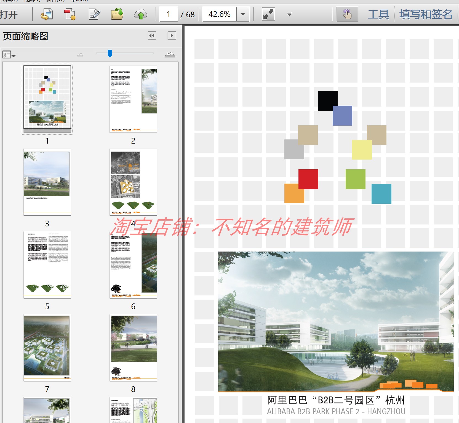Click the fit-page expand arrows icon
Image resolution: width=459 pixels, height=423 pixels.
(x=268, y=14)
